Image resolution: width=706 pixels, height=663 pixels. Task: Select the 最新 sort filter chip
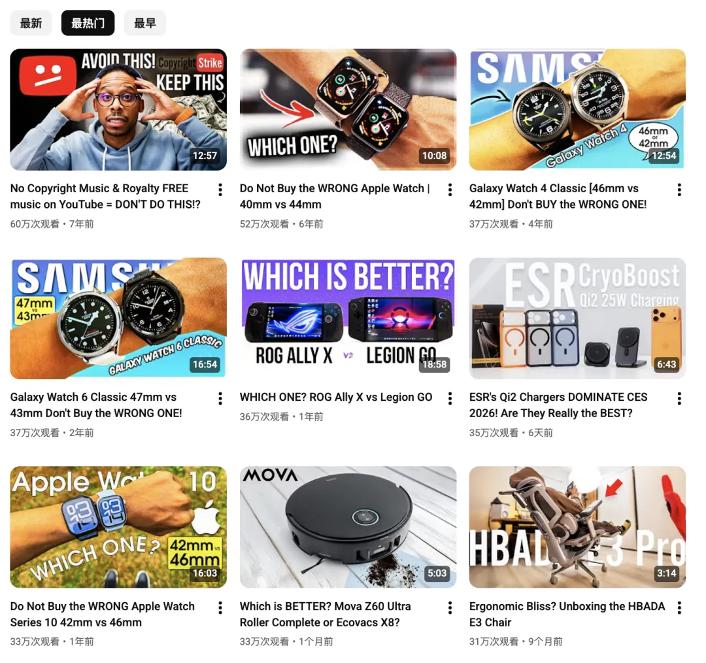31,23
